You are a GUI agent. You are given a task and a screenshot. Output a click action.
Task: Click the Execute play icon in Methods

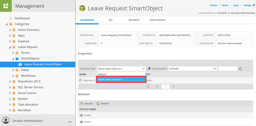(x=82, y=104)
